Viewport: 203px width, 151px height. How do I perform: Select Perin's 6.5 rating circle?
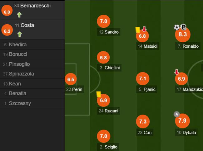[71, 79]
